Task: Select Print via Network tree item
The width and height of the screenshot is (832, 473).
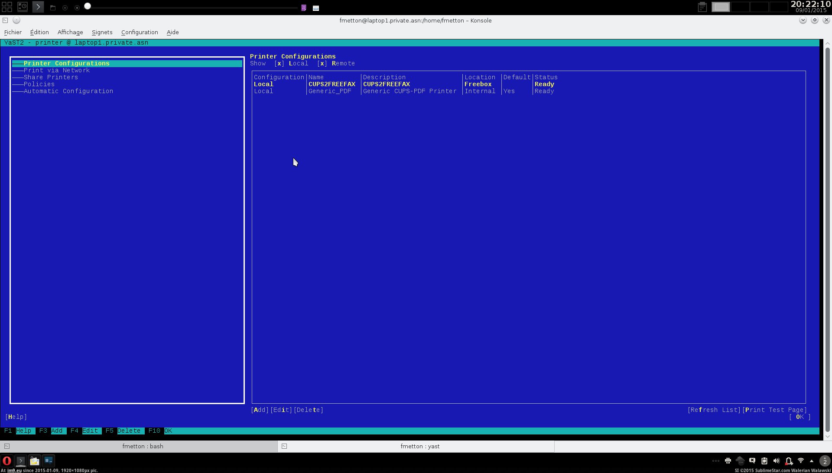Action: (x=57, y=71)
